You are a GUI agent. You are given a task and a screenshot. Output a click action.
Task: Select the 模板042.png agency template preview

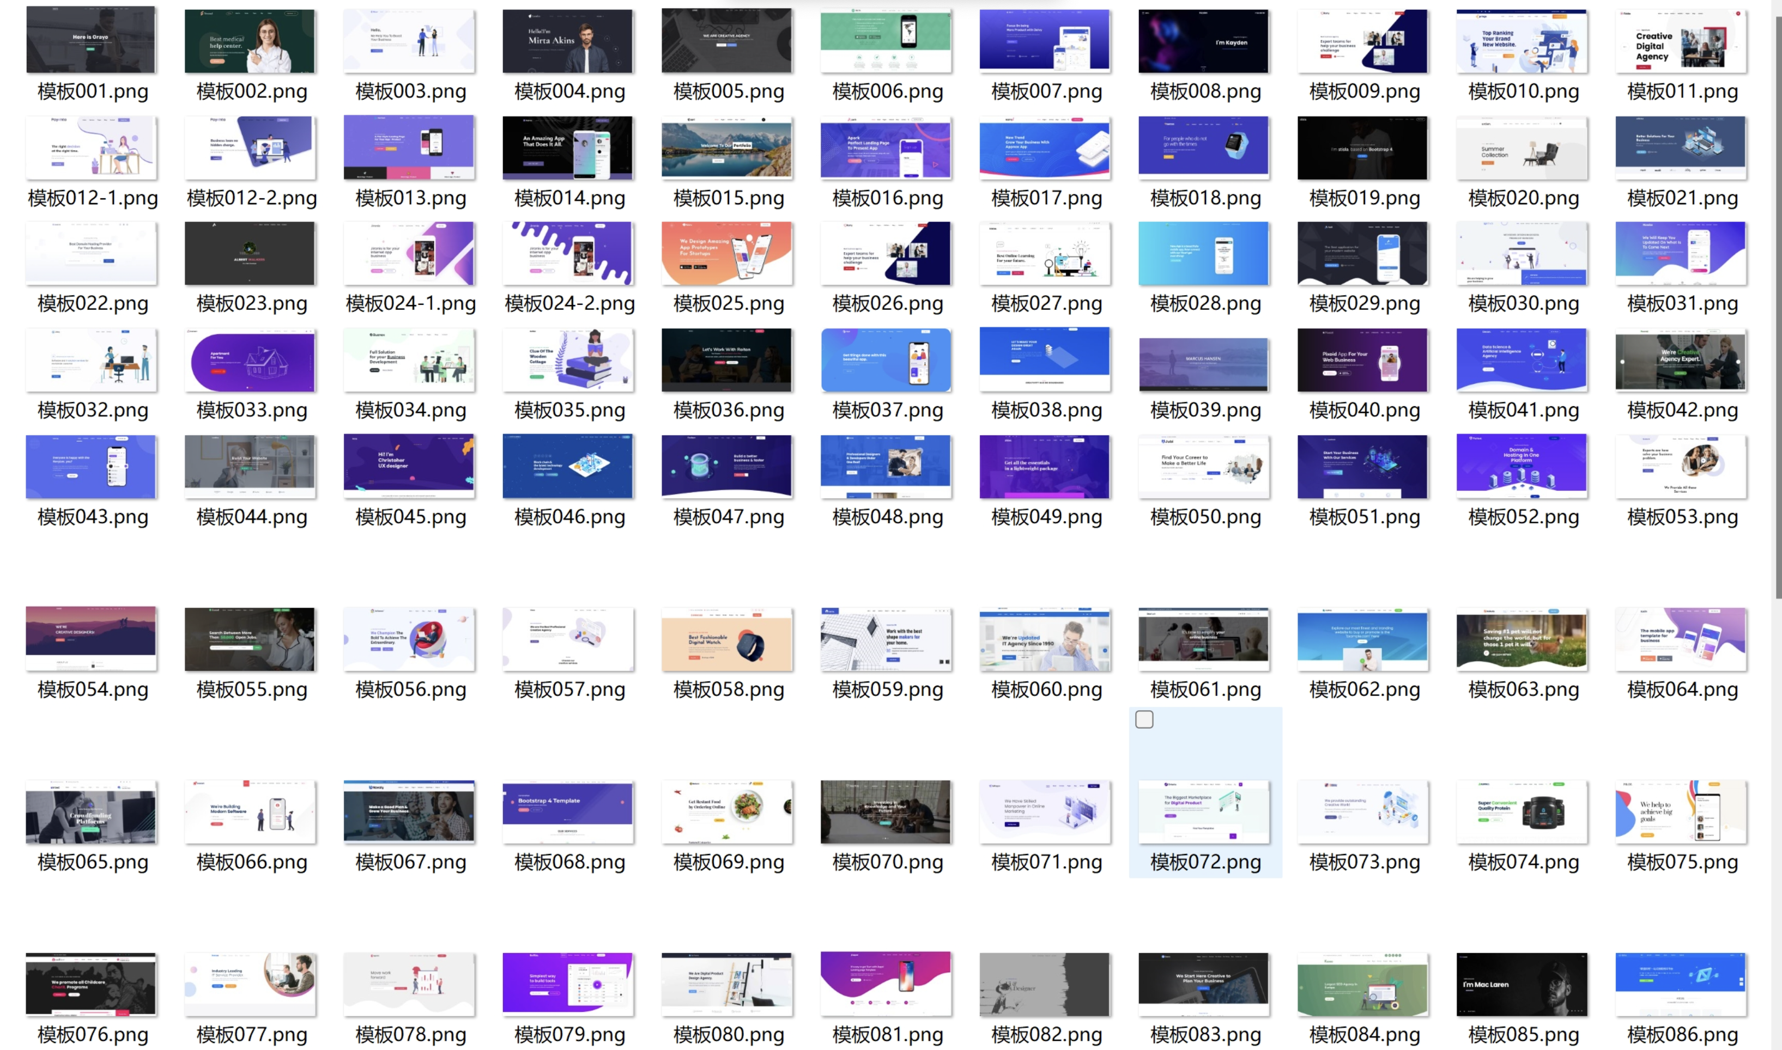1682,360
